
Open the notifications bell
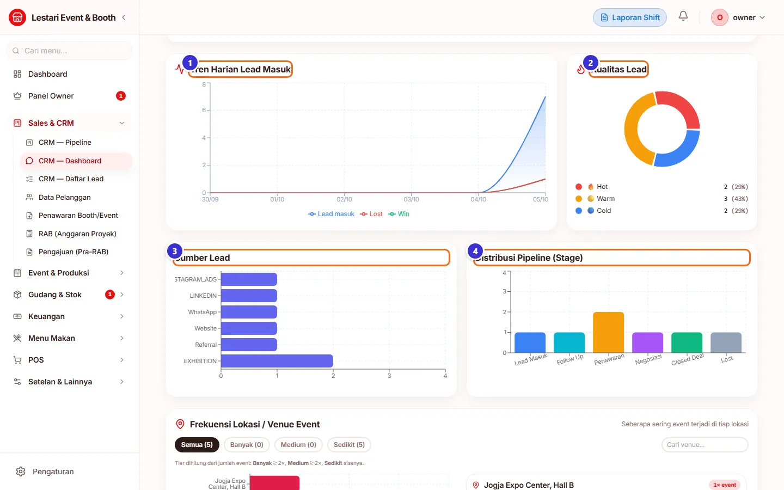[683, 16]
